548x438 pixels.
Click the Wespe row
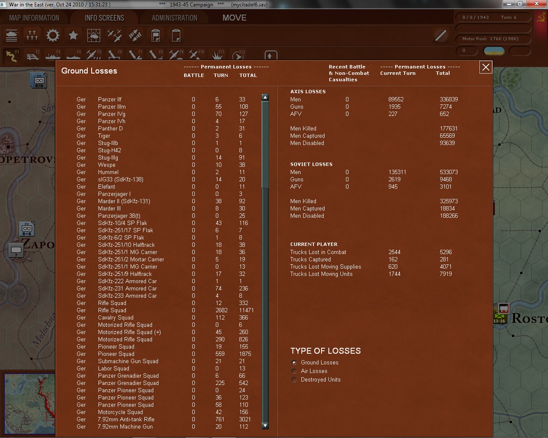(x=166, y=165)
